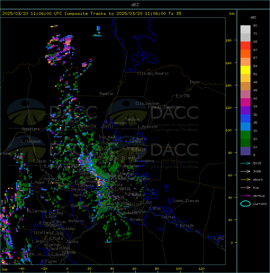Click the 'dBZ' heading above the color scale
This screenshot has height=273, width=270.
(253, 18)
